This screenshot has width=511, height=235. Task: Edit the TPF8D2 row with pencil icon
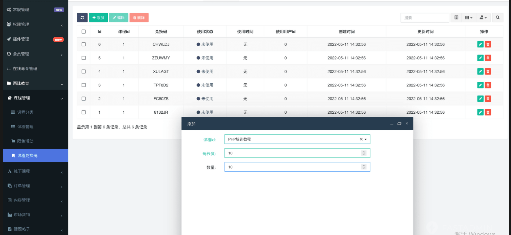(x=480, y=85)
